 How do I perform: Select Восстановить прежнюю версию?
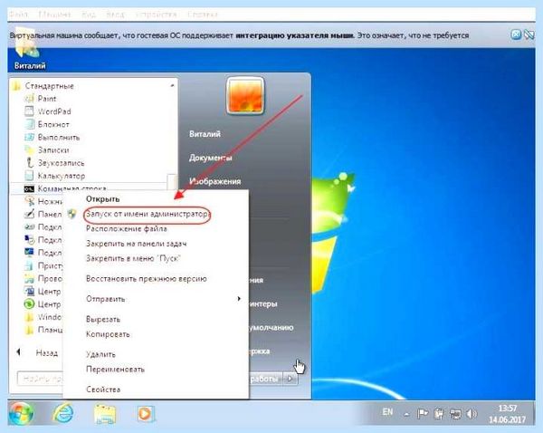[x=146, y=279]
